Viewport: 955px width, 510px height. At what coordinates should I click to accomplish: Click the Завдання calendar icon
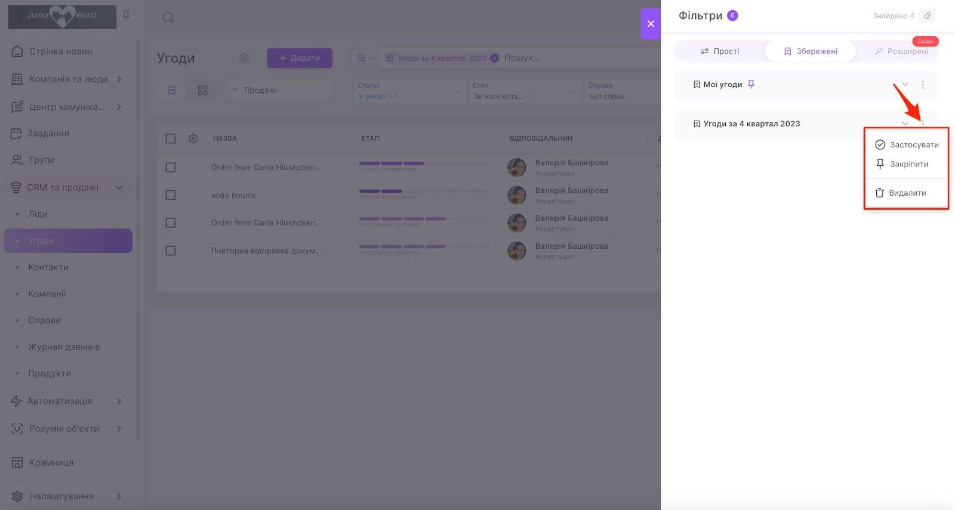point(16,133)
